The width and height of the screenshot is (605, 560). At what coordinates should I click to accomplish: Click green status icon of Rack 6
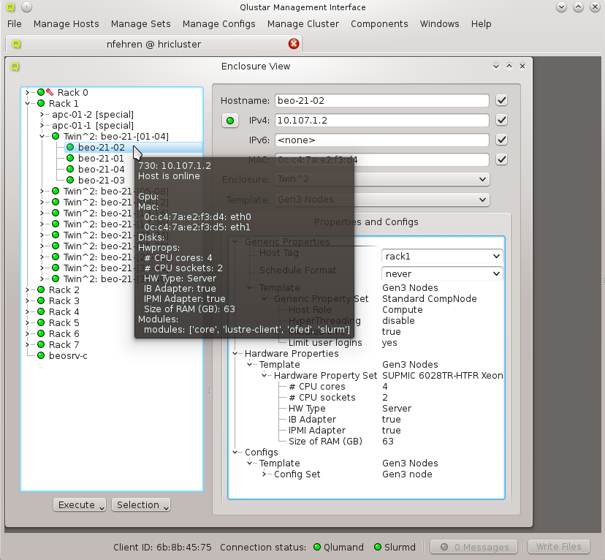tap(41, 333)
